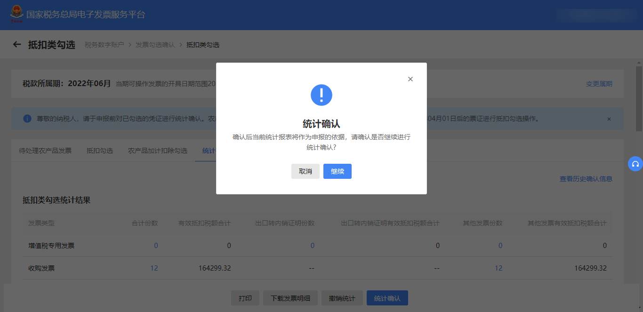The width and height of the screenshot is (643, 312).
Task: Click the back arrow beside 抵扣类勾选
Action: (17, 45)
